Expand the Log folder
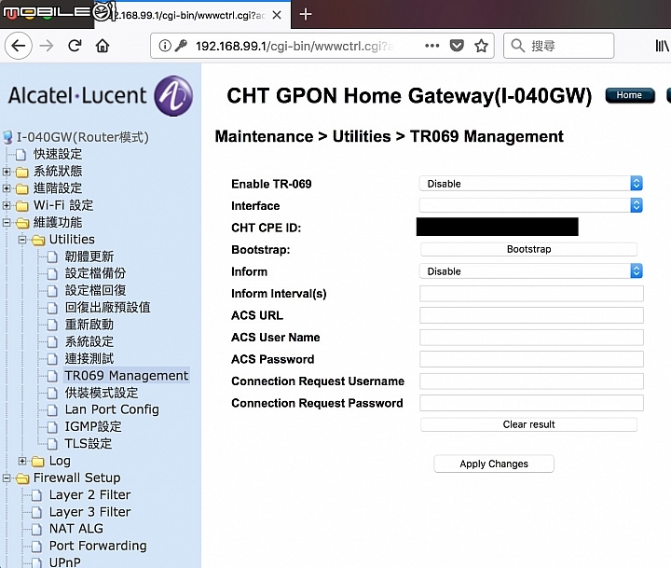The width and height of the screenshot is (671, 568). tap(22, 461)
